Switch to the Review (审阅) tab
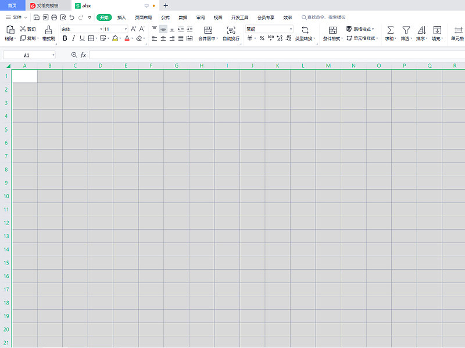This screenshot has width=465, height=348. click(x=201, y=17)
